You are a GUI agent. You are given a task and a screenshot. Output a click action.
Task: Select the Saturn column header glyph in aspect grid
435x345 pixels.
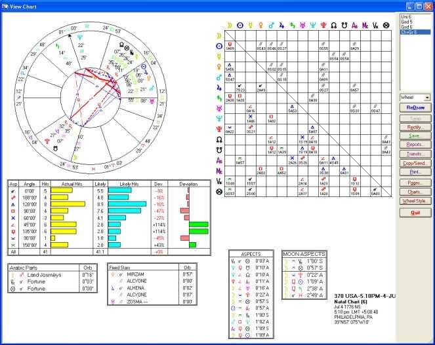[x=292, y=26]
